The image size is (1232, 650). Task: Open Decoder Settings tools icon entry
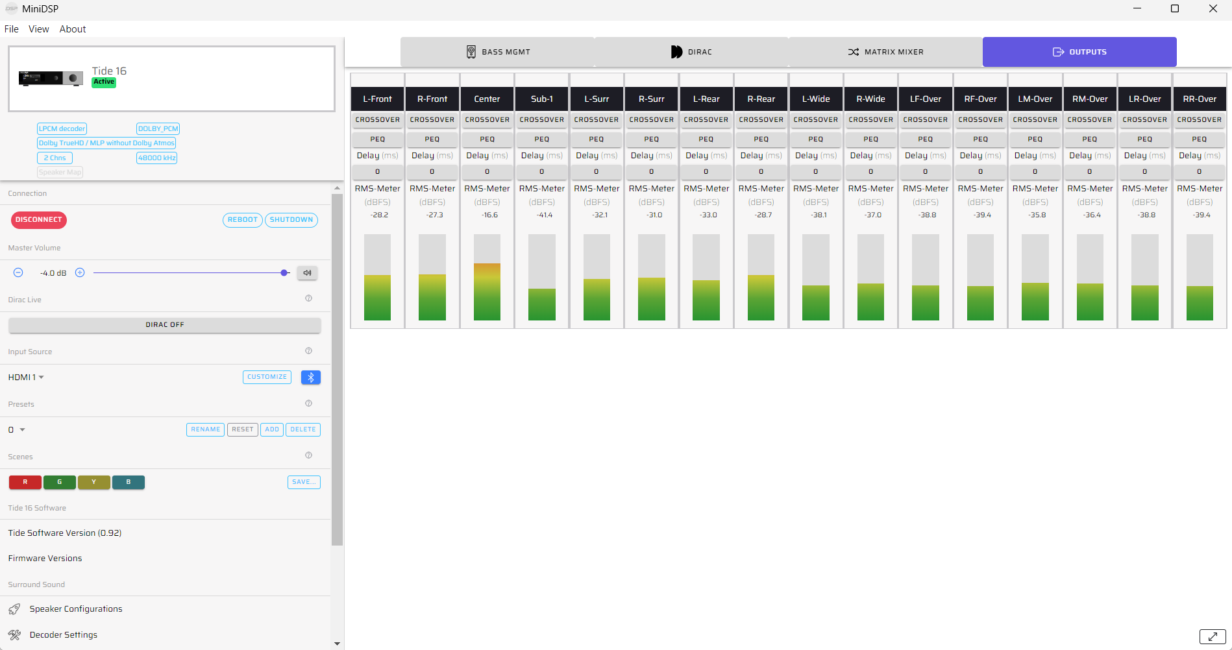tap(14, 635)
